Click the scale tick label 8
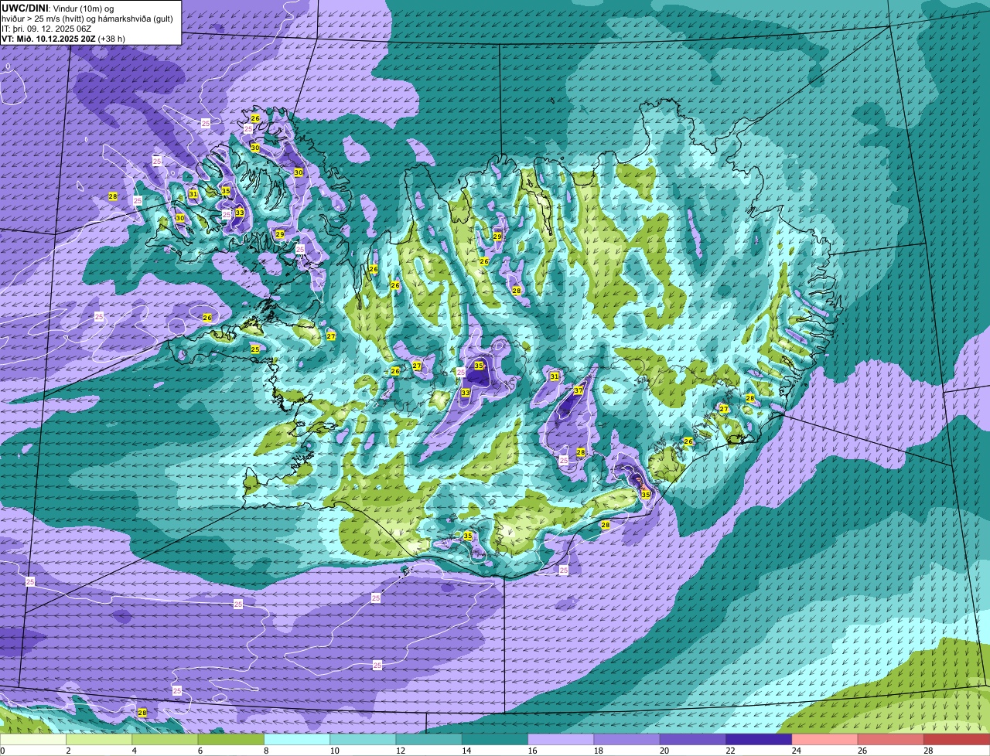 click(x=266, y=751)
